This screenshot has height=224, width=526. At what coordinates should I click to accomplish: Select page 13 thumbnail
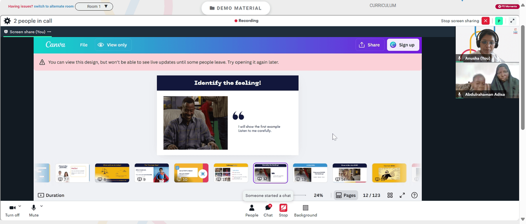310,173
